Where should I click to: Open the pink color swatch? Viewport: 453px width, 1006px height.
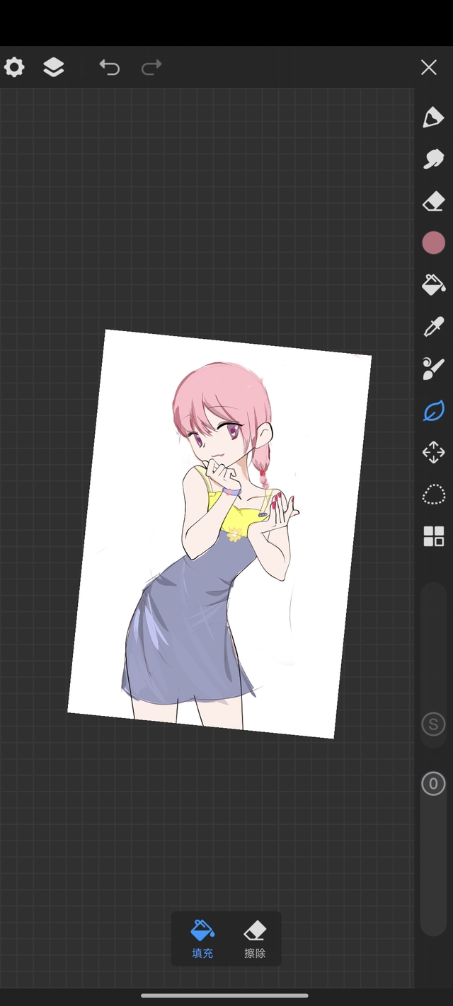433,243
